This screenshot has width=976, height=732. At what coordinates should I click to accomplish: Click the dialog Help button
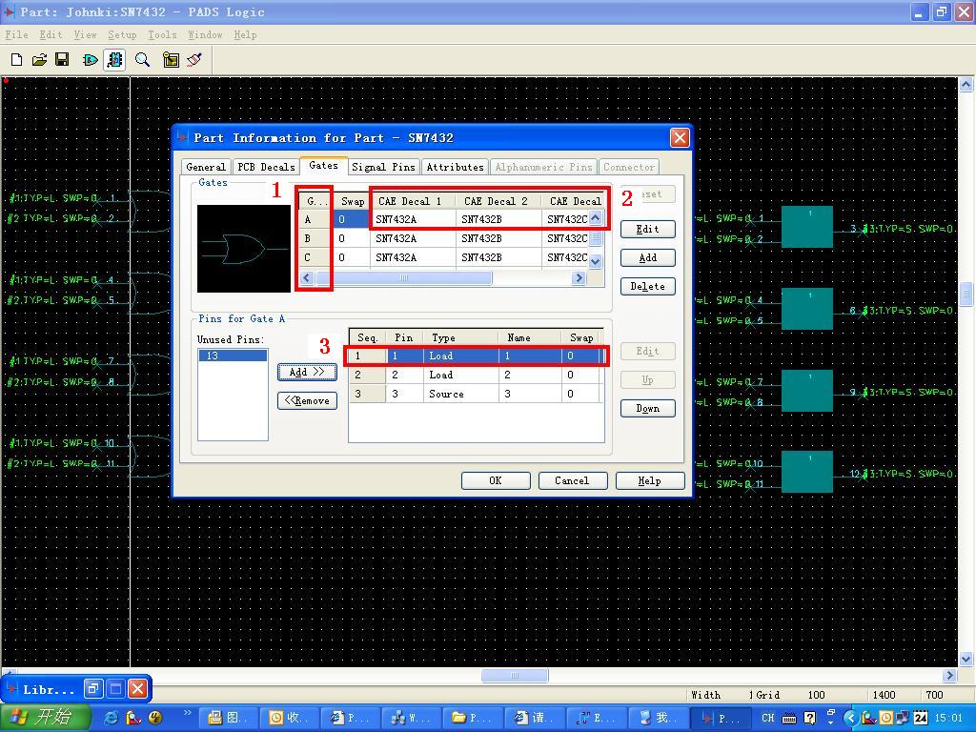pos(649,480)
